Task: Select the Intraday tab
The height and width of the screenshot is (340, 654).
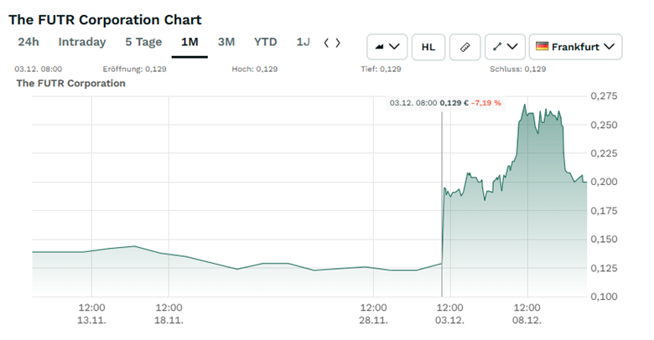Action: click(82, 42)
